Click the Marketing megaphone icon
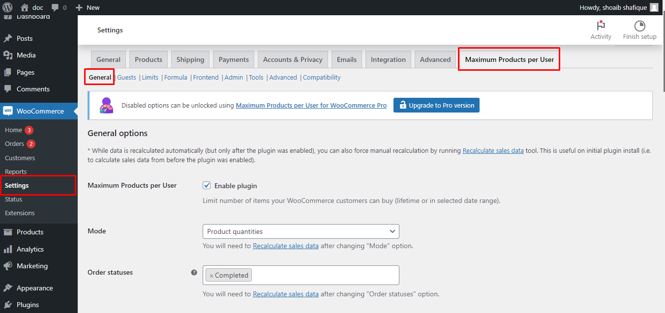Viewport: 665px width, 313px height. (7, 266)
